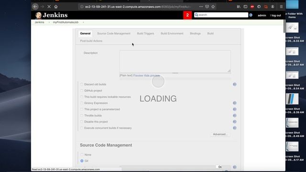The image size is (306, 172).
Task: Select Screen Shot 6.33 AM desktop thumbnail
Action: click(x=292, y=28)
